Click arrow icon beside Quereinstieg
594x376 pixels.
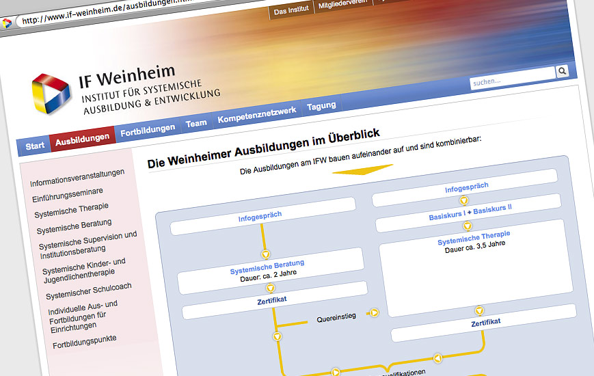coord(374,312)
